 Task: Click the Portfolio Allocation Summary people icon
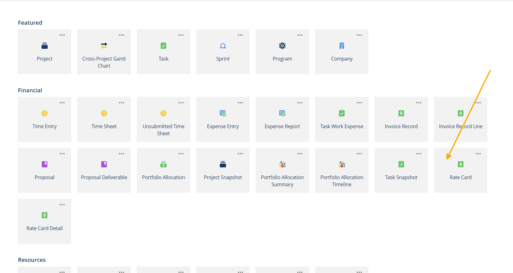[x=282, y=164]
